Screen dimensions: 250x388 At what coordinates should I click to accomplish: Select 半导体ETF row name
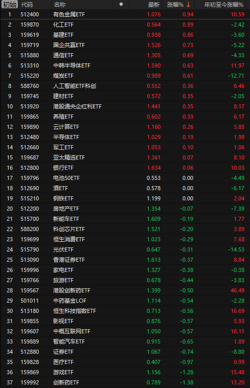(x=66, y=137)
